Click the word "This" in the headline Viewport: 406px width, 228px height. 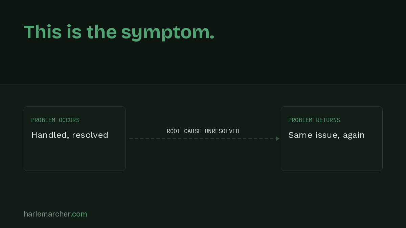[43, 32]
